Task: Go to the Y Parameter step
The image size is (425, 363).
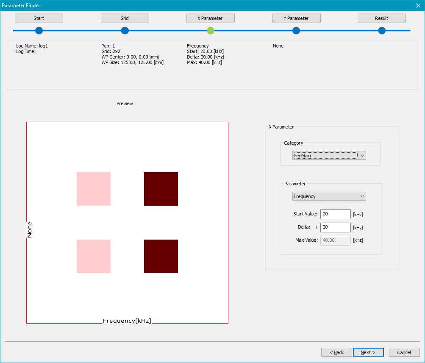Action: [296, 18]
